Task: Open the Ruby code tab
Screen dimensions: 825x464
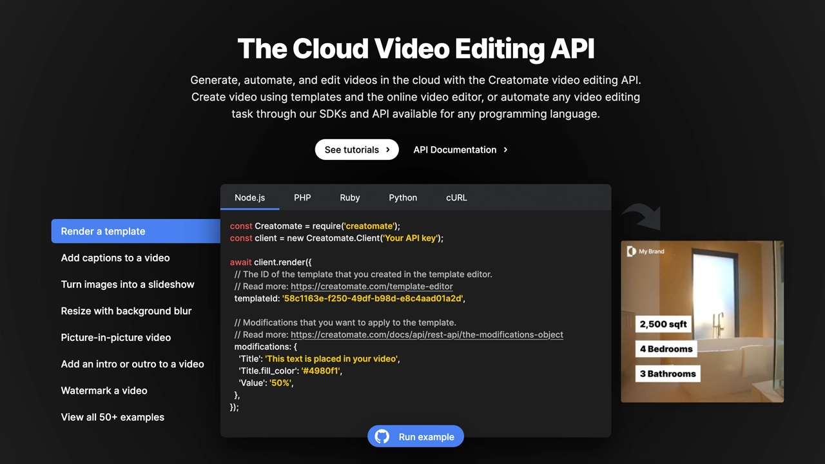Action: 350,198
